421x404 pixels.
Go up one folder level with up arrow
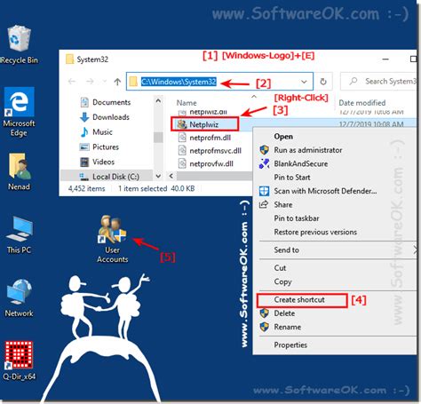click(x=117, y=82)
